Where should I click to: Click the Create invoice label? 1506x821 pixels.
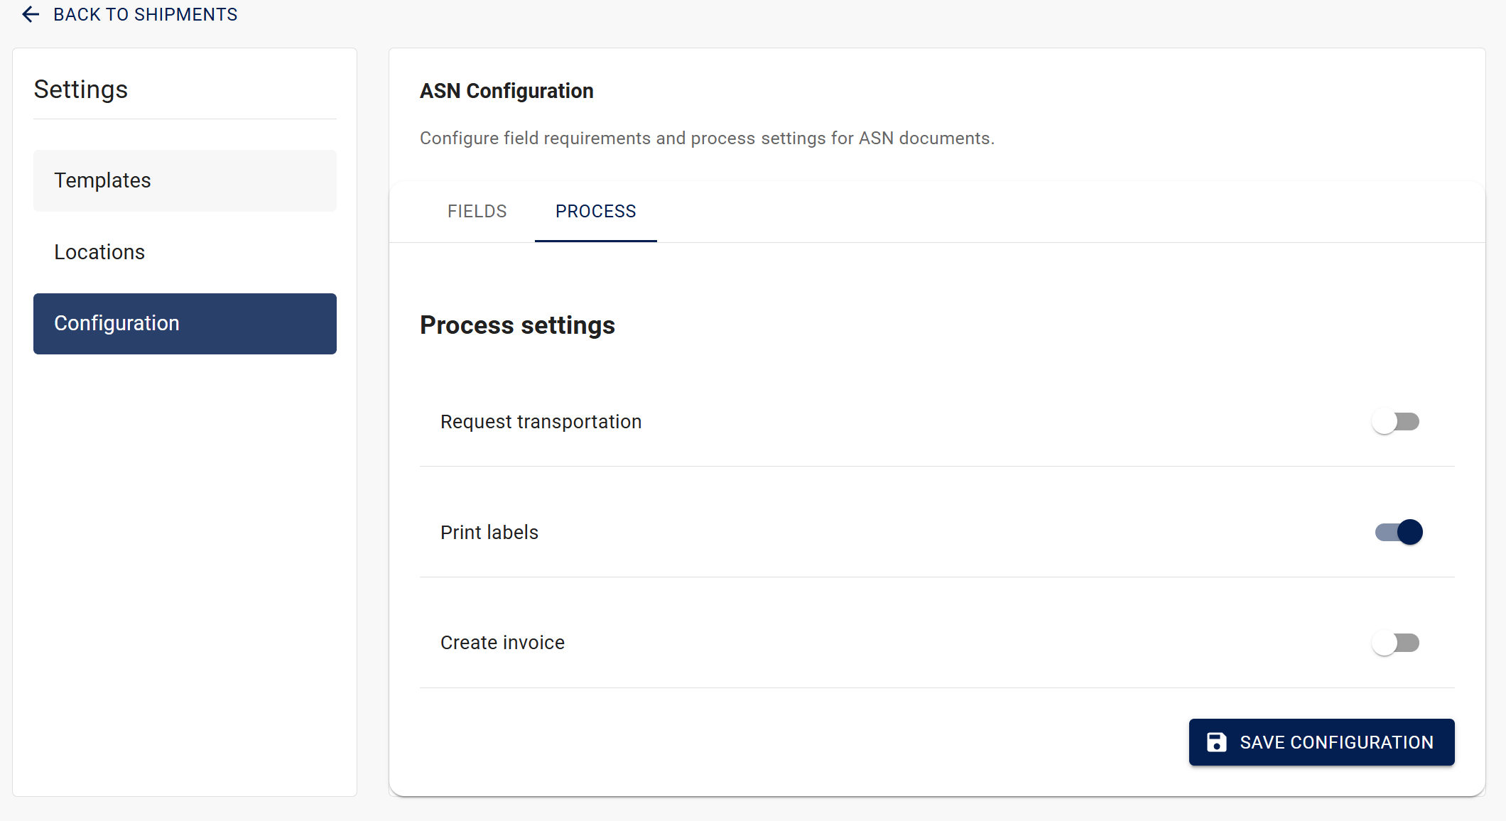click(x=502, y=643)
